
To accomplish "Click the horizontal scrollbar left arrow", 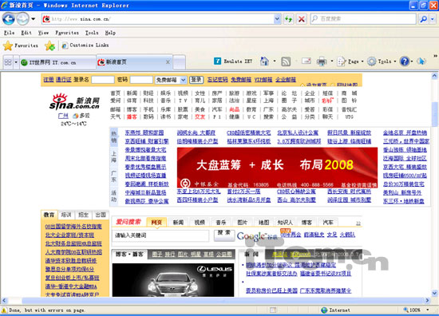I will click(4, 301).
